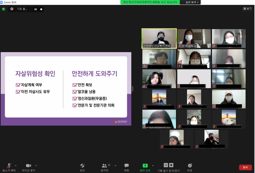Open the participants list panel
This screenshot has width=255, height=173.
tap(104, 166)
